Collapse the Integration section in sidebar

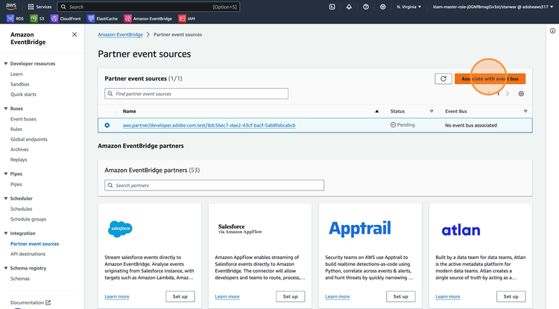[x=6, y=233]
